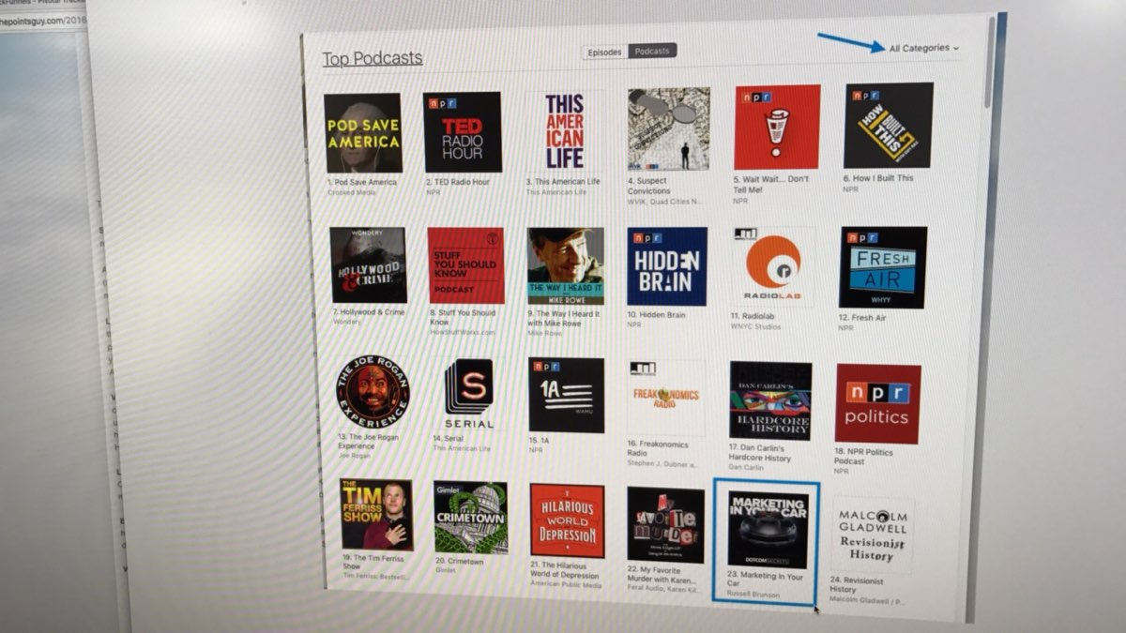Open the This American Life artwork
The height and width of the screenshot is (633, 1126).
[x=565, y=130]
